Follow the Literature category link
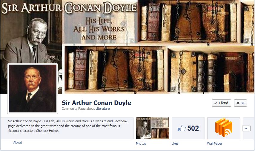This screenshot has width=255, height=151. pyautogui.click(x=102, y=109)
